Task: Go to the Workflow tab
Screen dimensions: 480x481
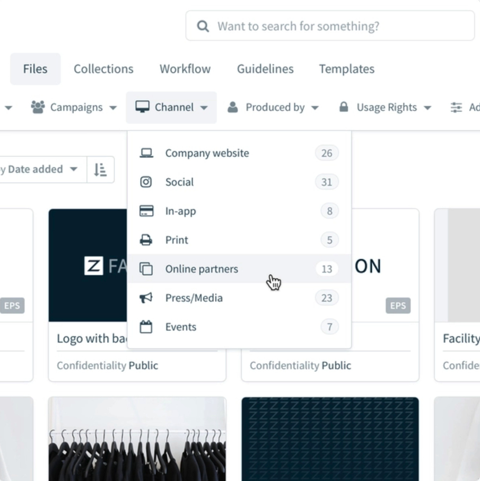Action: point(185,69)
